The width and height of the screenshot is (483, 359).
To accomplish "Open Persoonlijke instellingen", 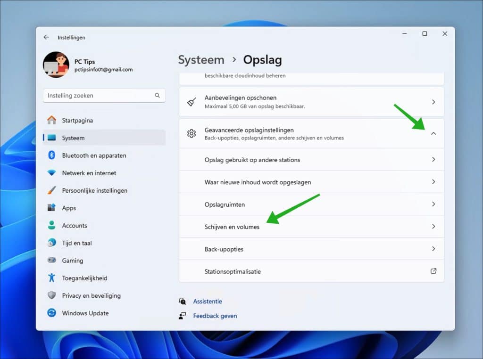I will click(104, 190).
